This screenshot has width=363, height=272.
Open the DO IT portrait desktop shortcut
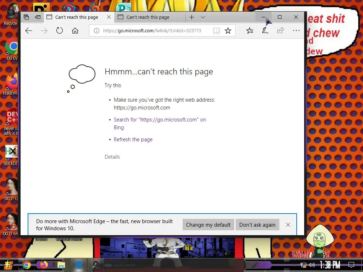click(11, 189)
